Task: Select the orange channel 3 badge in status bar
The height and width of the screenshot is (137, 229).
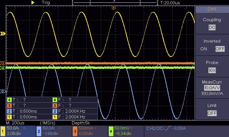Action: tap(75, 131)
